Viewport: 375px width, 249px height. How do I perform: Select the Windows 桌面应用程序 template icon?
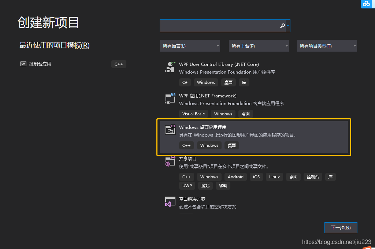[170, 130]
